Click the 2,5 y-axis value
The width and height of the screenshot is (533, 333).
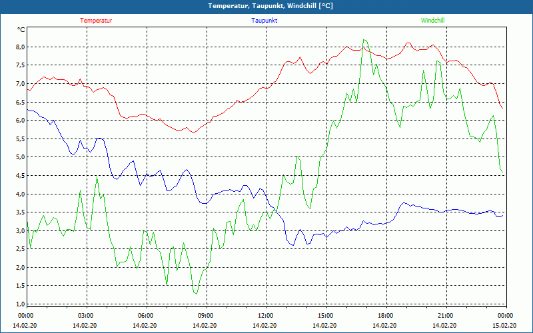(21, 249)
